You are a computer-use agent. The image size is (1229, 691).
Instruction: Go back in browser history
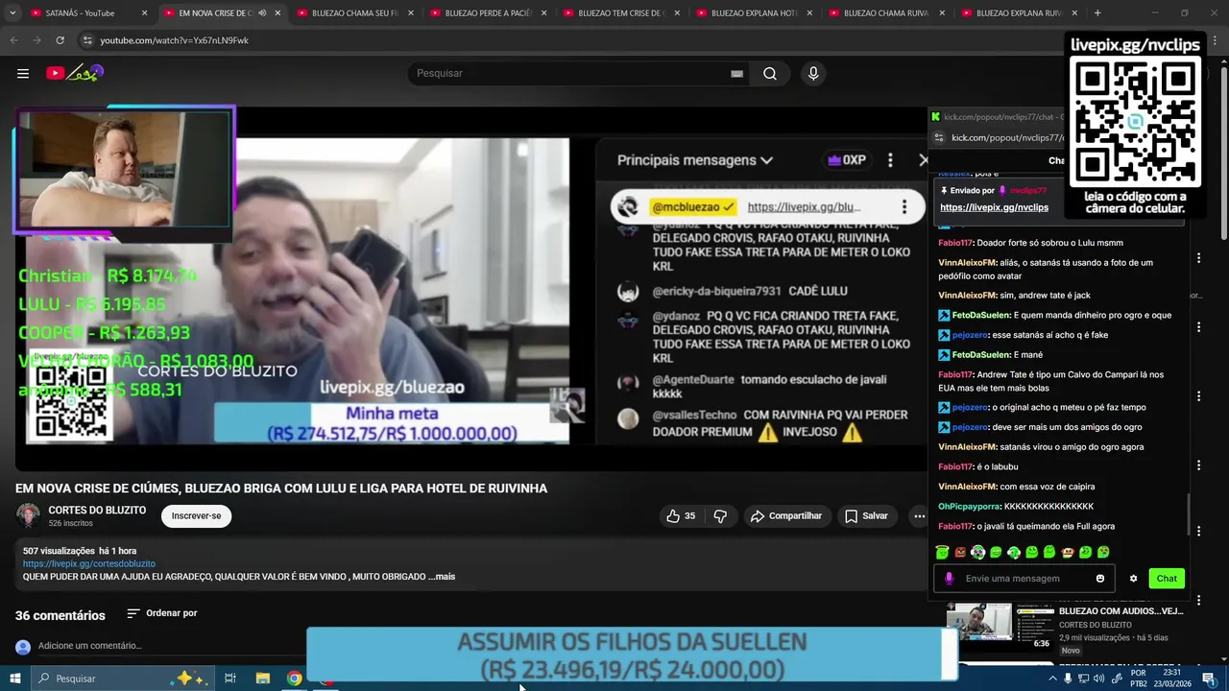(13, 40)
